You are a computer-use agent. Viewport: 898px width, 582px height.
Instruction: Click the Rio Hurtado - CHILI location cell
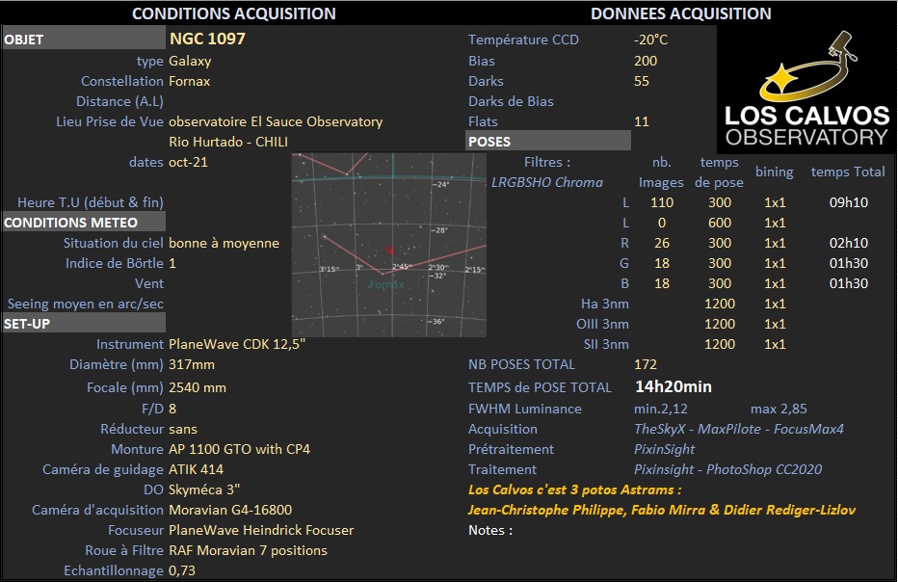228,142
